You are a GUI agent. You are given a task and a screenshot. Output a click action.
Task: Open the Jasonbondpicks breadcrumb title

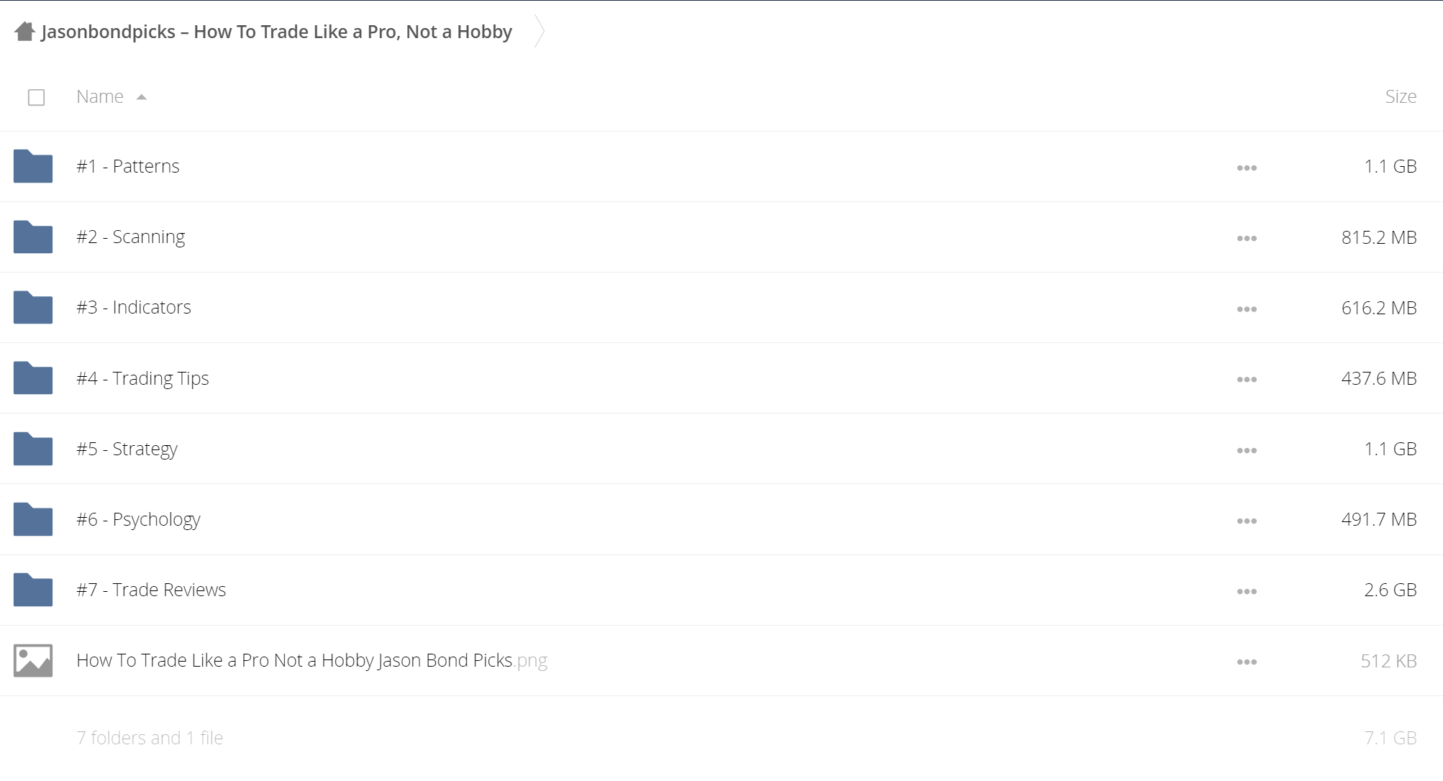point(277,32)
